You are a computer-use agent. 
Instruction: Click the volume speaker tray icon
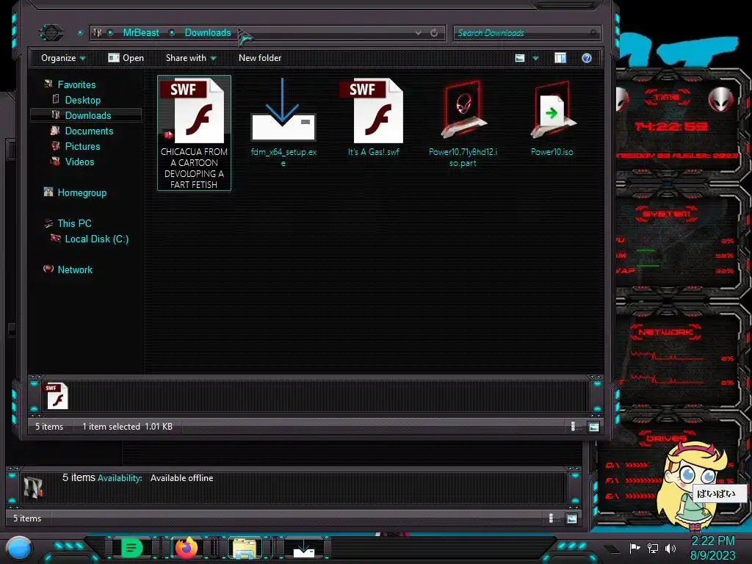pyautogui.click(x=670, y=548)
